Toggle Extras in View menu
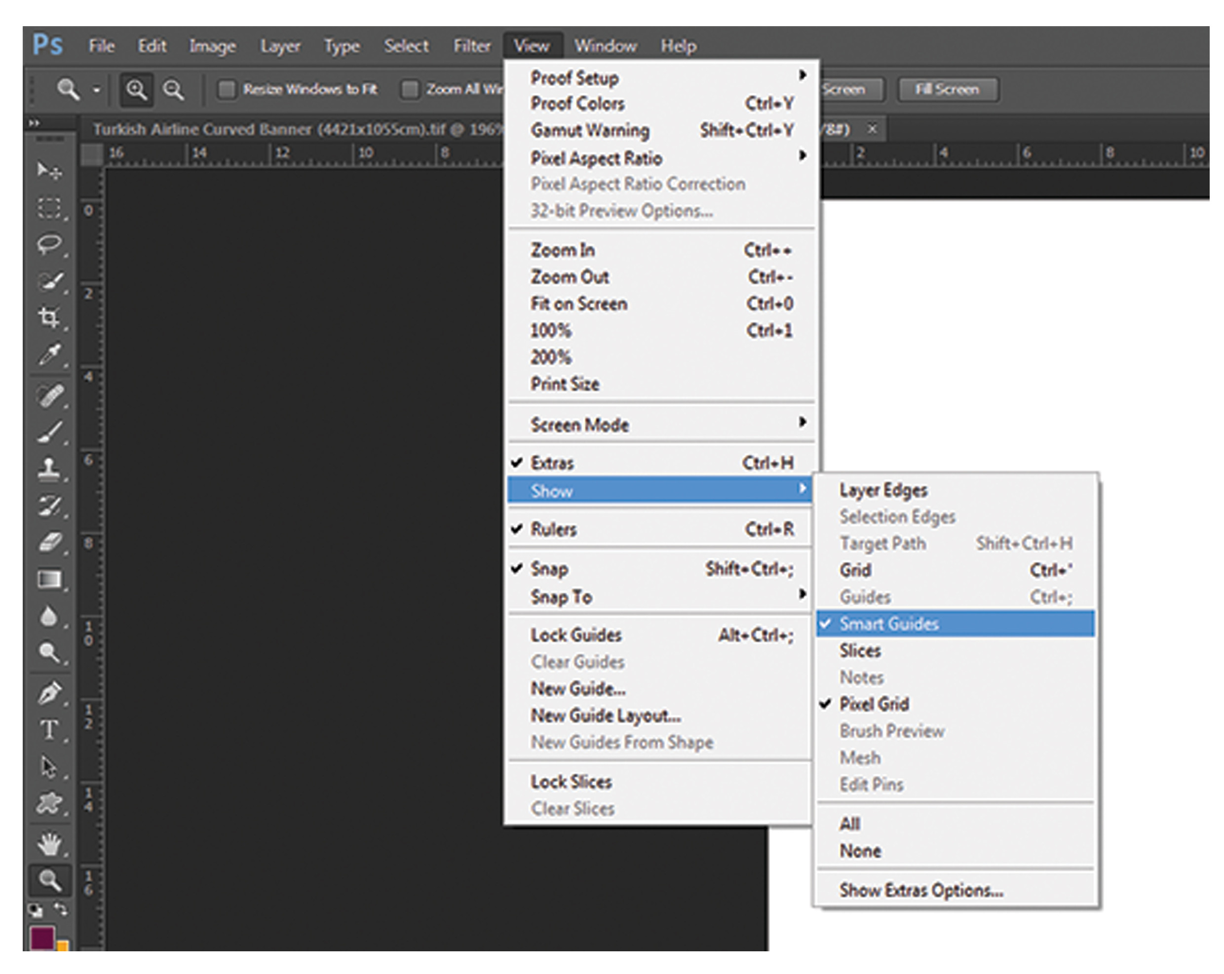This screenshot has height=974, width=1224. point(660,463)
